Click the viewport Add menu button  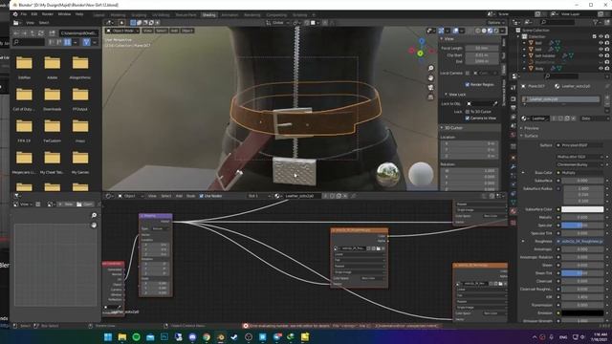tap(174, 31)
